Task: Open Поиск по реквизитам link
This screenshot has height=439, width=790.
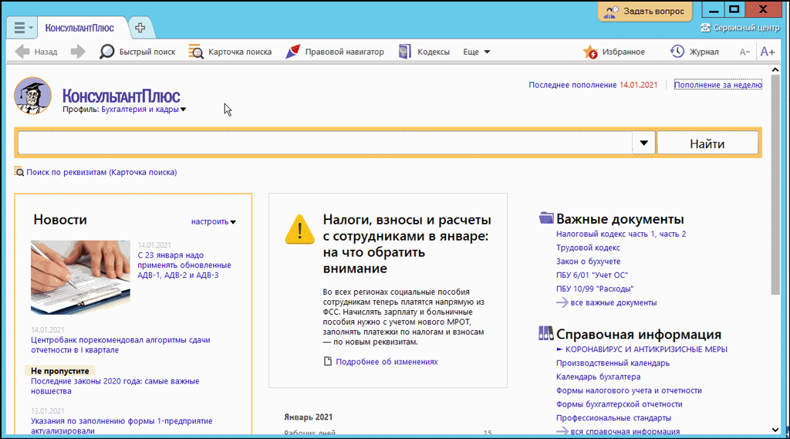Action: point(102,172)
